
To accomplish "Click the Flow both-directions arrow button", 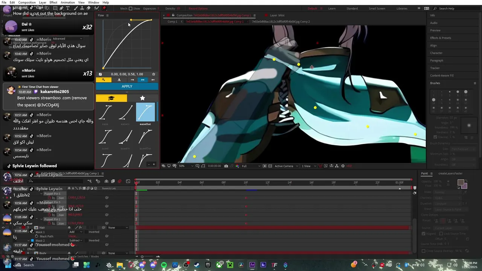I will [142, 80].
